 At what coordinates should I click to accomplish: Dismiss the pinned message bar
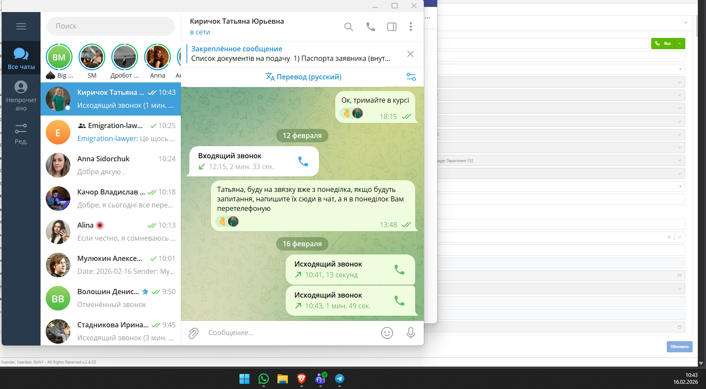point(410,54)
